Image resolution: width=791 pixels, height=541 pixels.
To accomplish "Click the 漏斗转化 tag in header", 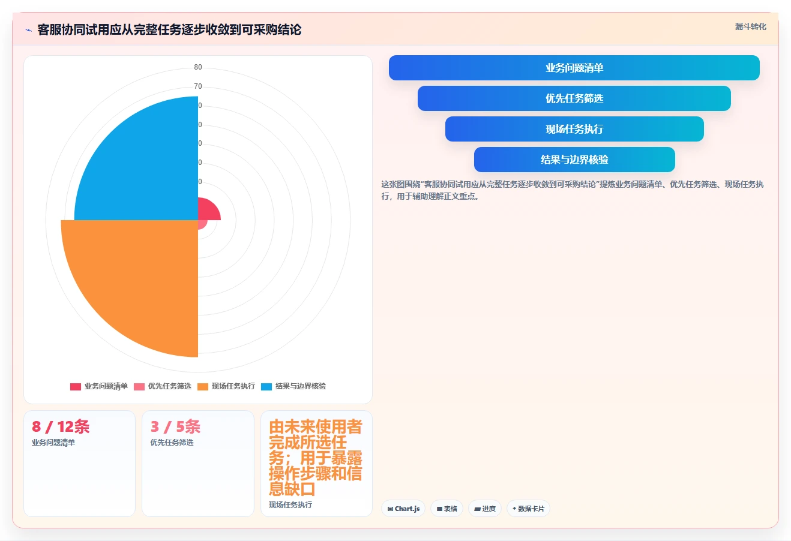I will point(751,26).
